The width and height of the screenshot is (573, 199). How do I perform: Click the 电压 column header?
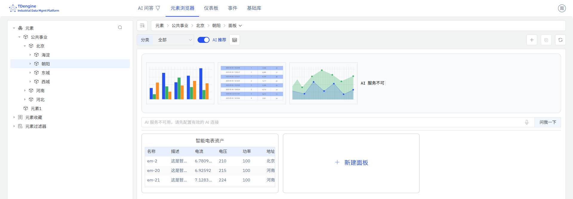click(223, 151)
